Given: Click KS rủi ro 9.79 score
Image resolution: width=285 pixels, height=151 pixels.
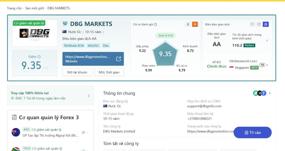Looking at the screenshot, I should tap(182, 68).
